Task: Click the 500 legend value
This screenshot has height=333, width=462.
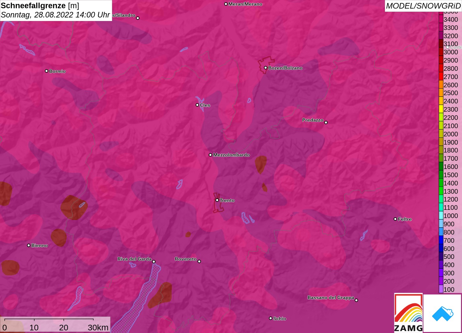Action: pyautogui.click(x=449, y=256)
